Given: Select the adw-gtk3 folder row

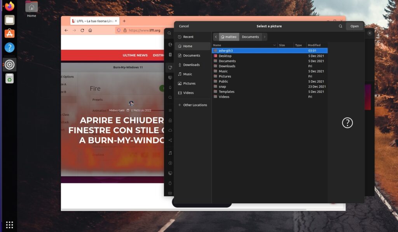Looking at the screenshot, I should point(270,51).
